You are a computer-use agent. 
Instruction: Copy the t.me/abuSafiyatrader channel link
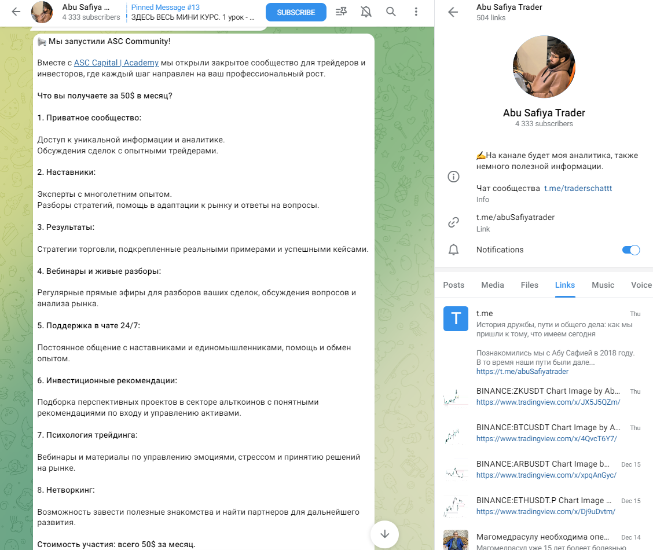(x=516, y=217)
